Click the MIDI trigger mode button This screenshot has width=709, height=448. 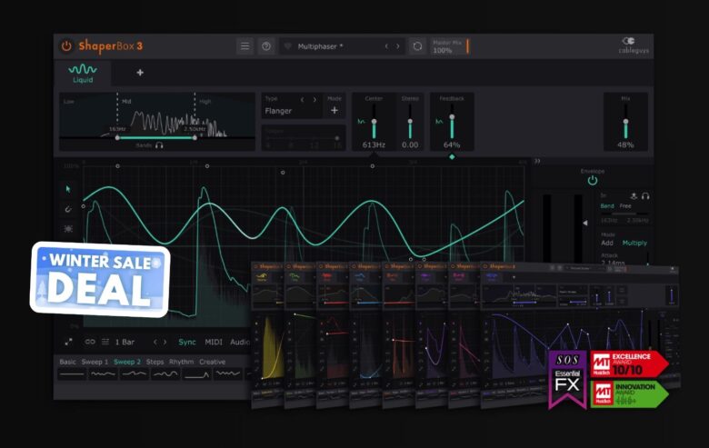214,342
